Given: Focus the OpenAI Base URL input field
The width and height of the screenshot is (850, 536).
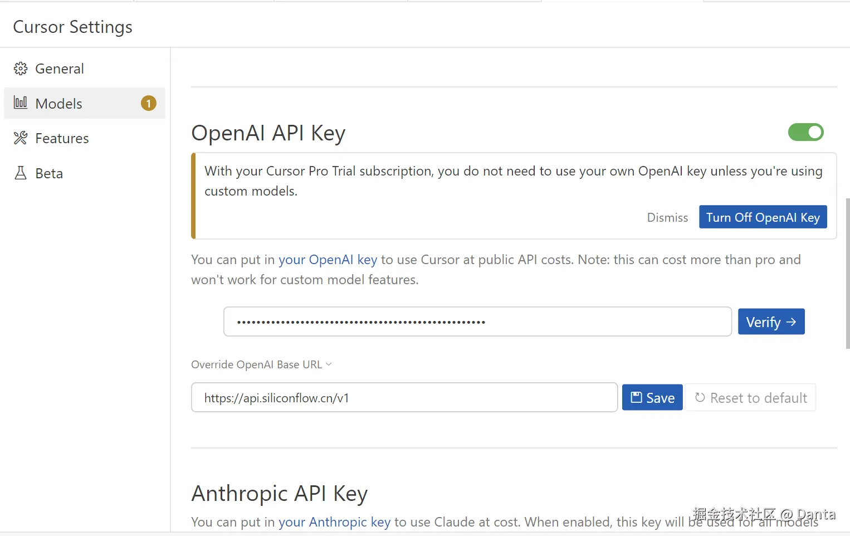Looking at the screenshot, I should click(x=404, y=397).
